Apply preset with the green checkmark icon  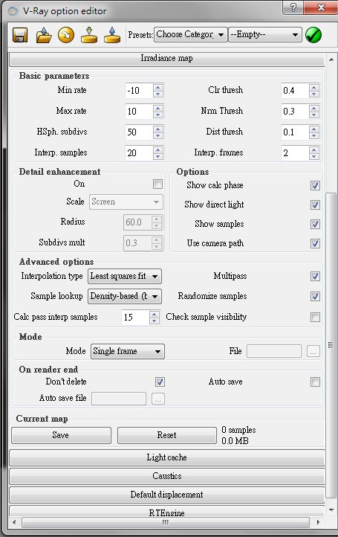(x=313, y=35)
